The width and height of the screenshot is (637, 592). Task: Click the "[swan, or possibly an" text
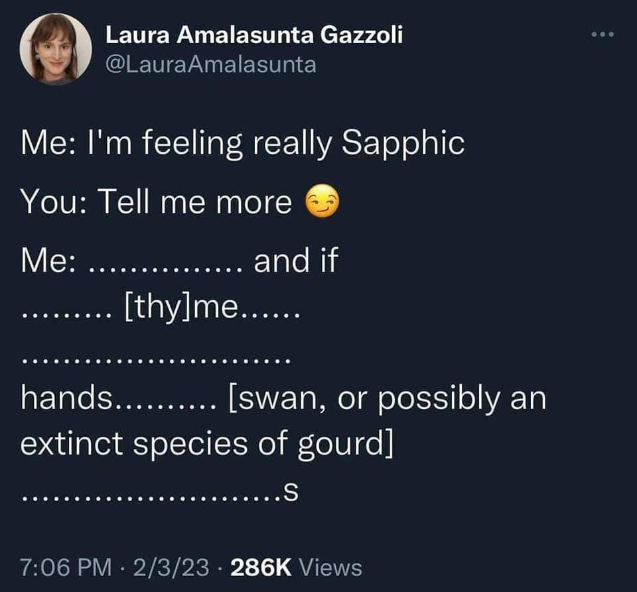pyautogui.click(x=387, y=399)
